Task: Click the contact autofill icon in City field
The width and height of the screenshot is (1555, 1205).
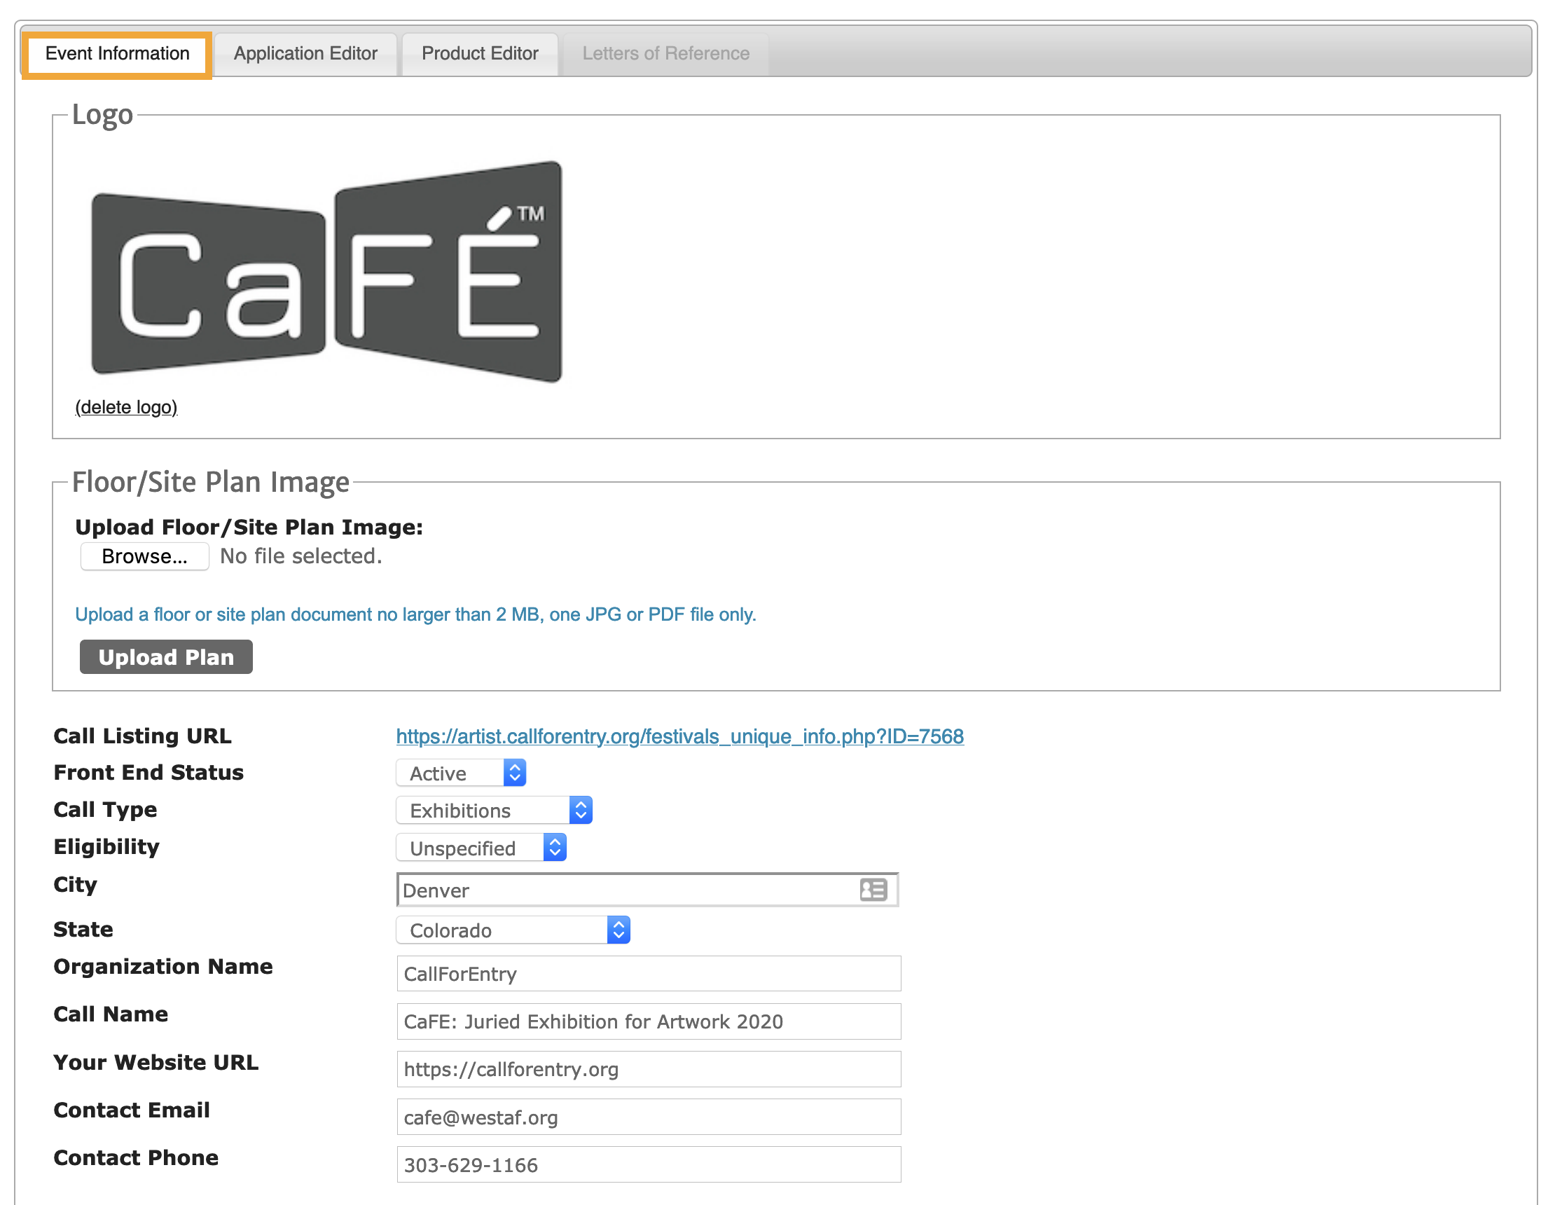Action: (873, 890)
